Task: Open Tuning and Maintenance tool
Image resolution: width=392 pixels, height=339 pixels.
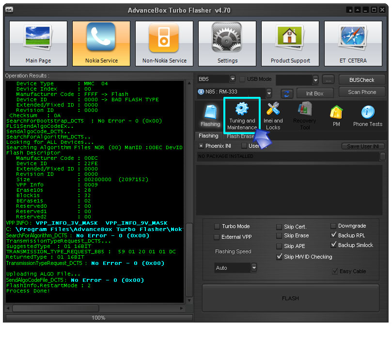Action: pos(242,116)
